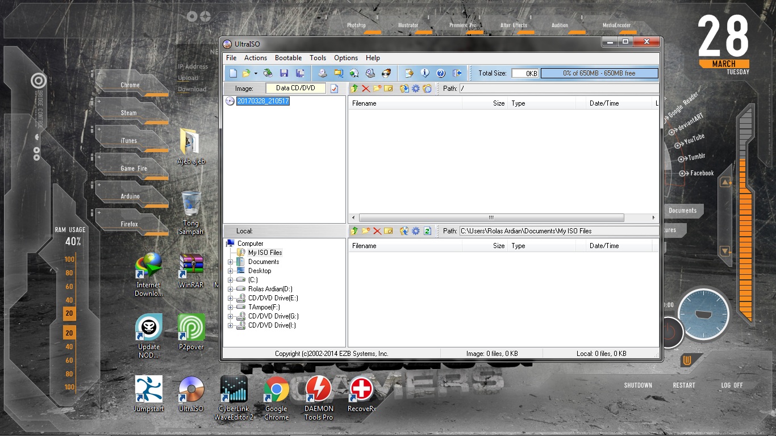Click the WinRAR desktop icon
This screenshot has height=436, width=776.
191,271
